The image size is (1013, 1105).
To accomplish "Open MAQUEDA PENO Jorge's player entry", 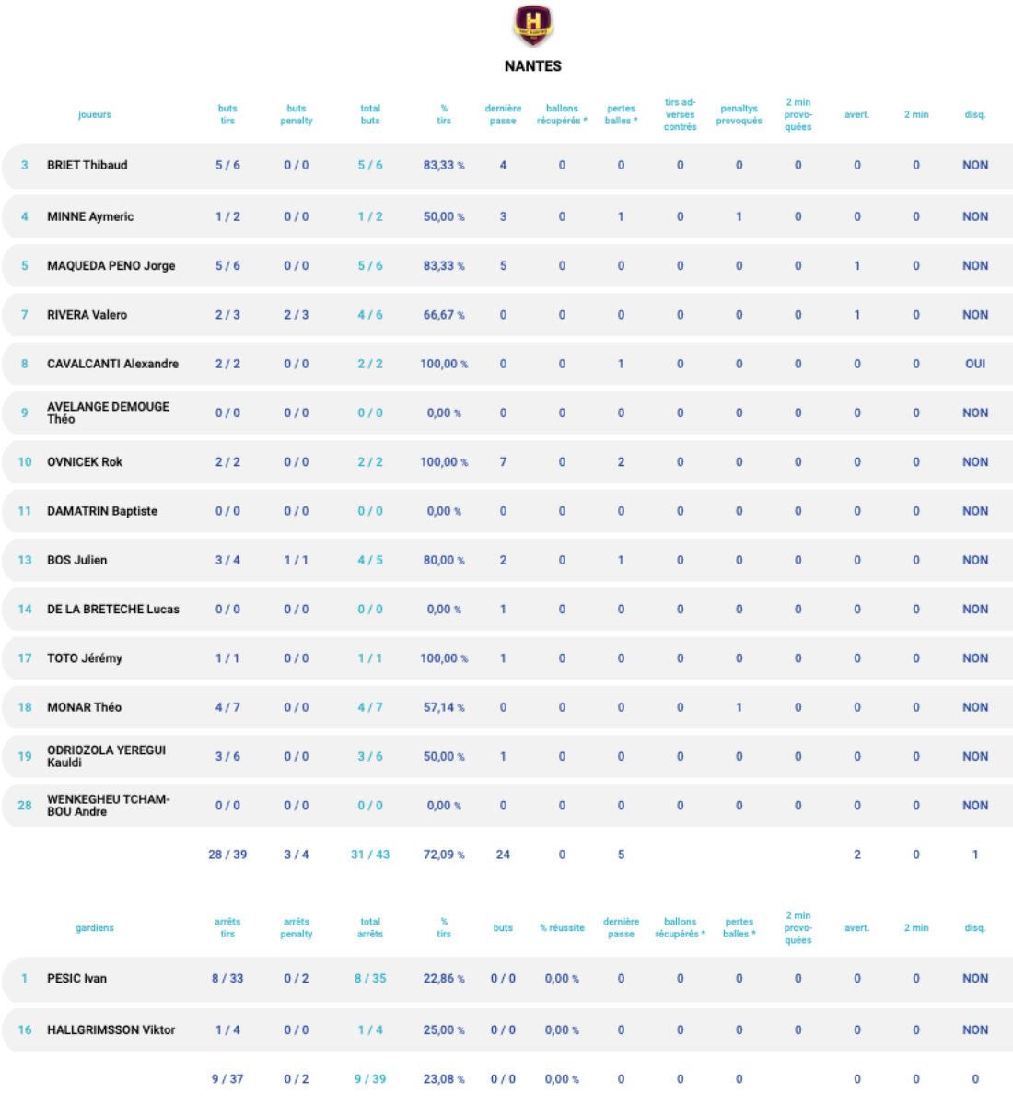I will [111, 266].
